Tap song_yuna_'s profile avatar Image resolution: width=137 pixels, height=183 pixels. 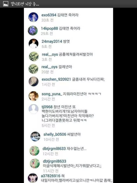pyautogui.click(x=34, y=96)
